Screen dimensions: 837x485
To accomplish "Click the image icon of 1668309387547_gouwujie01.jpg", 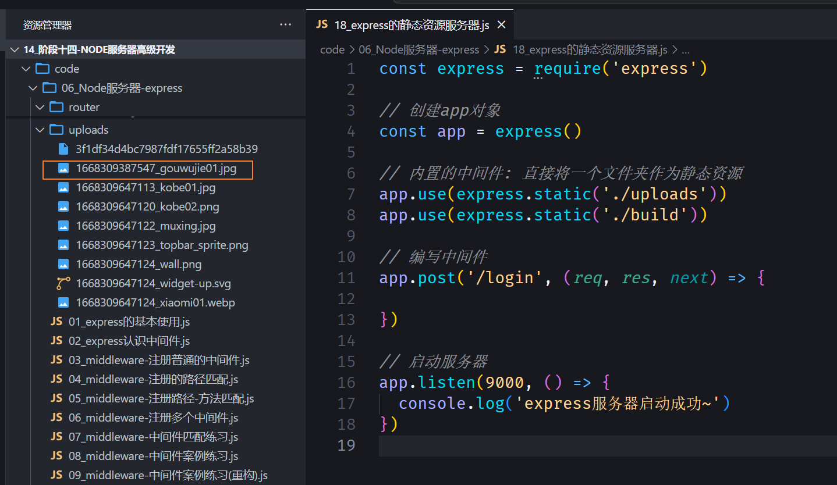I will 64,169.
